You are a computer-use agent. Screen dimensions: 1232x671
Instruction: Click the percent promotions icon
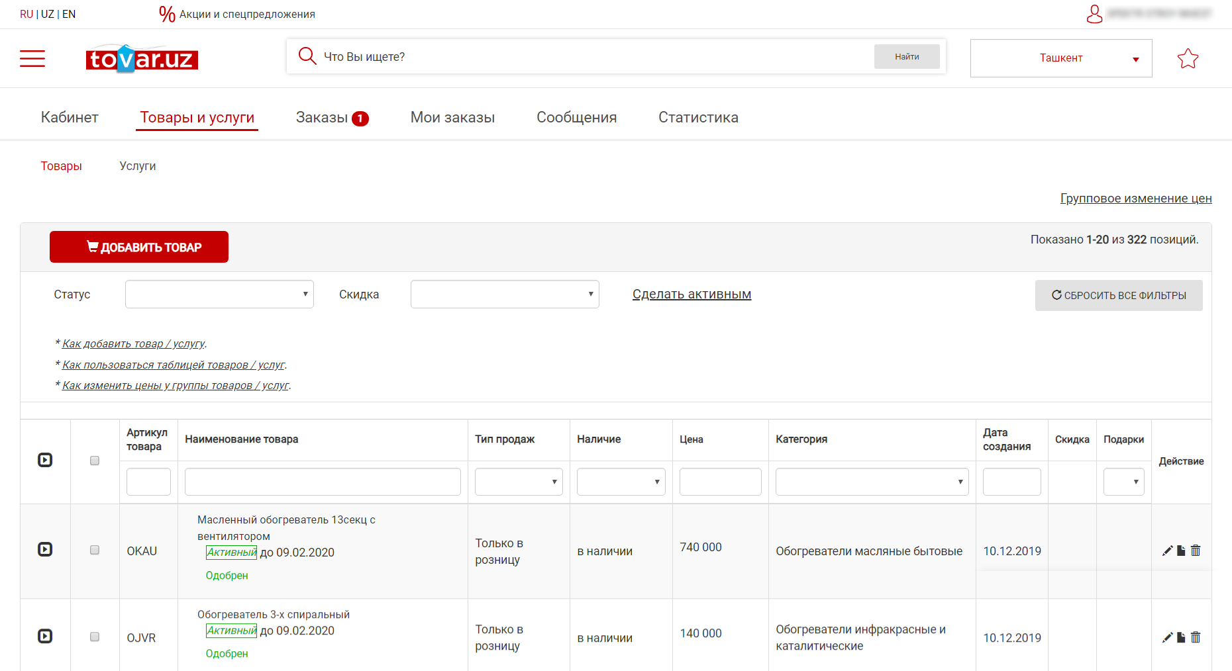point(167,14)
